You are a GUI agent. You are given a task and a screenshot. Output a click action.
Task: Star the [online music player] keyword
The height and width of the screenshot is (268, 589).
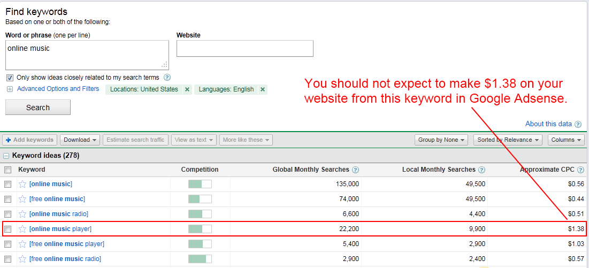[22, 229]
